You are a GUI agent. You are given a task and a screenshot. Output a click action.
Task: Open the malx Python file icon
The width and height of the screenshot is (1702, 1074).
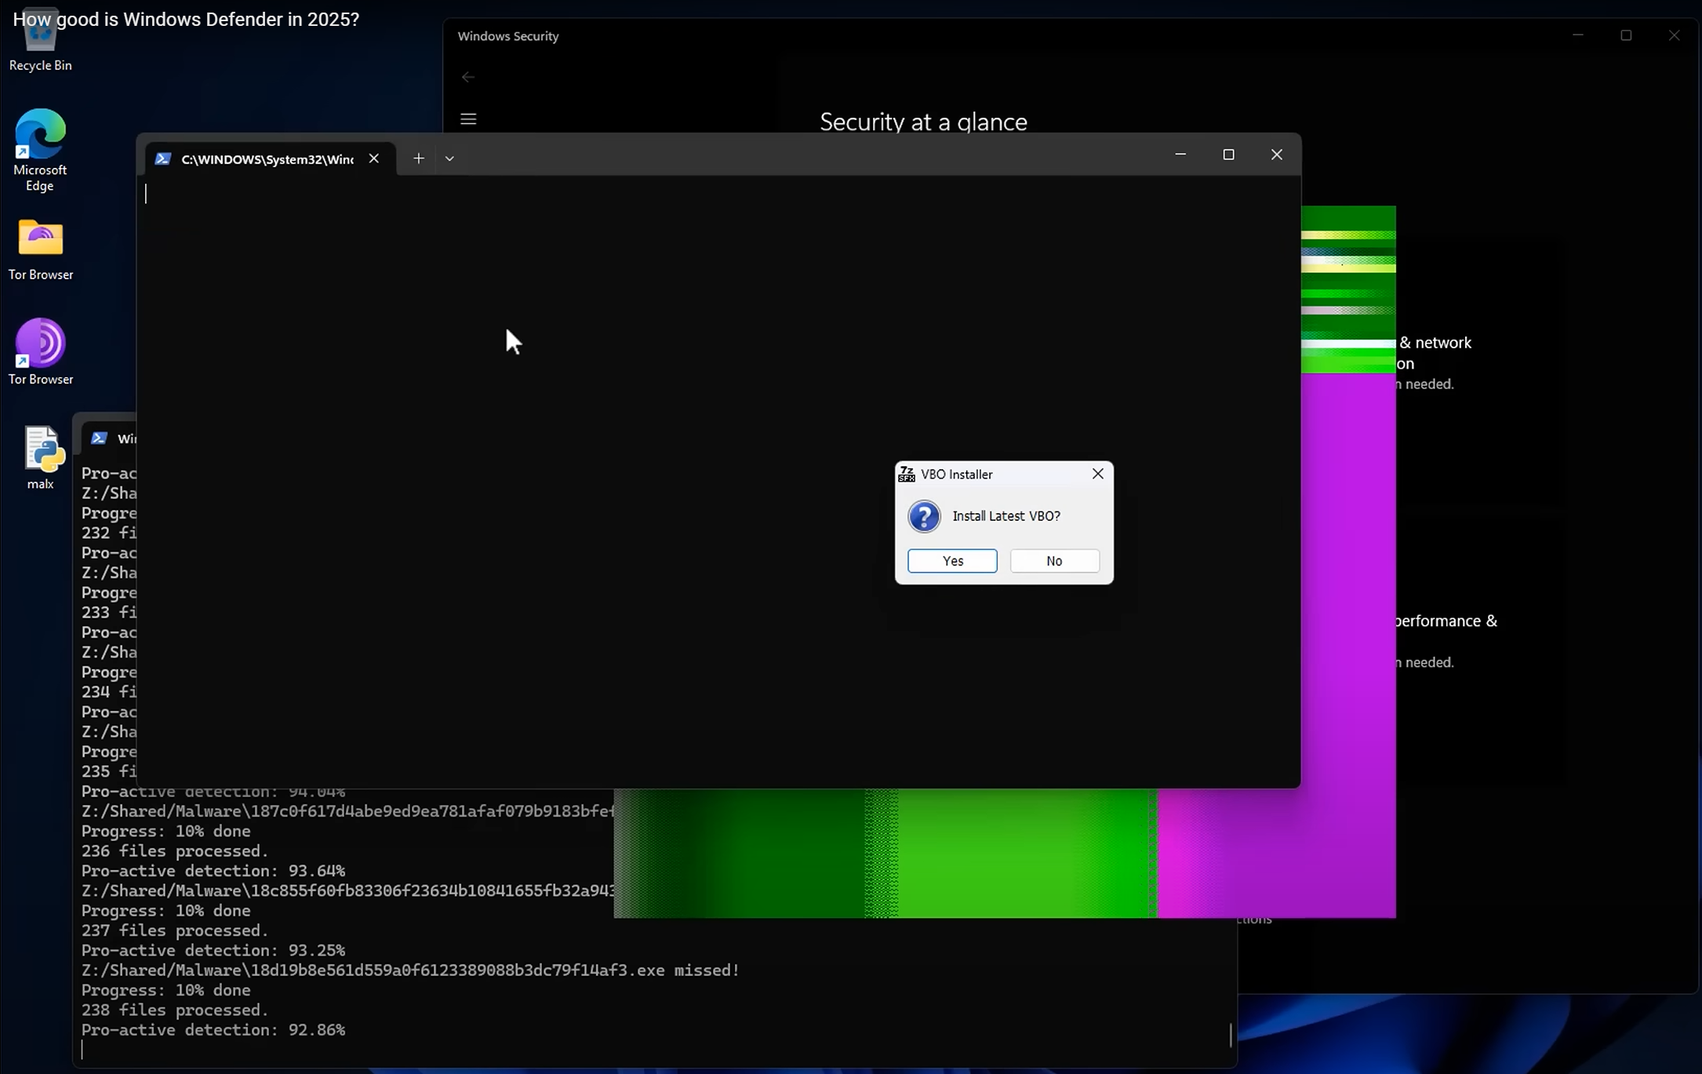(x=40, y=458)
